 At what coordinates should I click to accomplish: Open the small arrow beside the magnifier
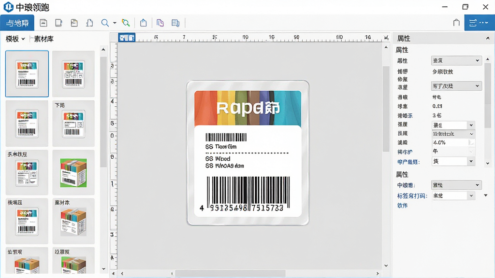point(115,23)
